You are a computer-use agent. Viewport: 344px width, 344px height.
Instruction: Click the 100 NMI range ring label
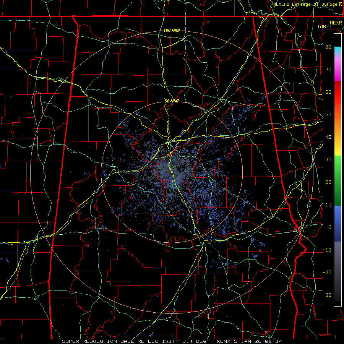pyautogui.click(x=172, y=30)
